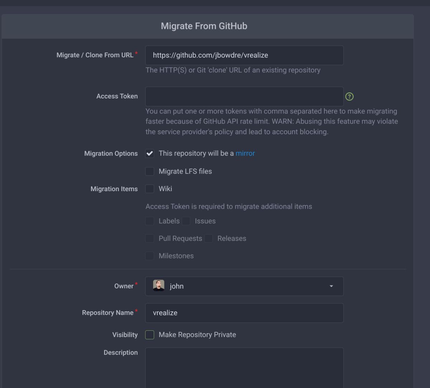Toggle Make Repository Private checkbox
The width and height of the screenshot is (430, 388).
pyautogui.click(x=149, y=335)
